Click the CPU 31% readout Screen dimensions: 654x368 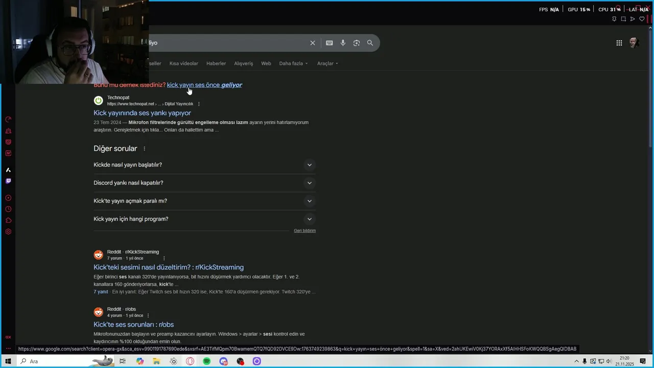610,9
